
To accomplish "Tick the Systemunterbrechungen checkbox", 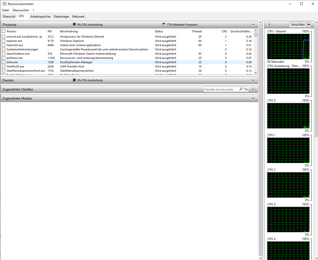I will coord(4,49).
